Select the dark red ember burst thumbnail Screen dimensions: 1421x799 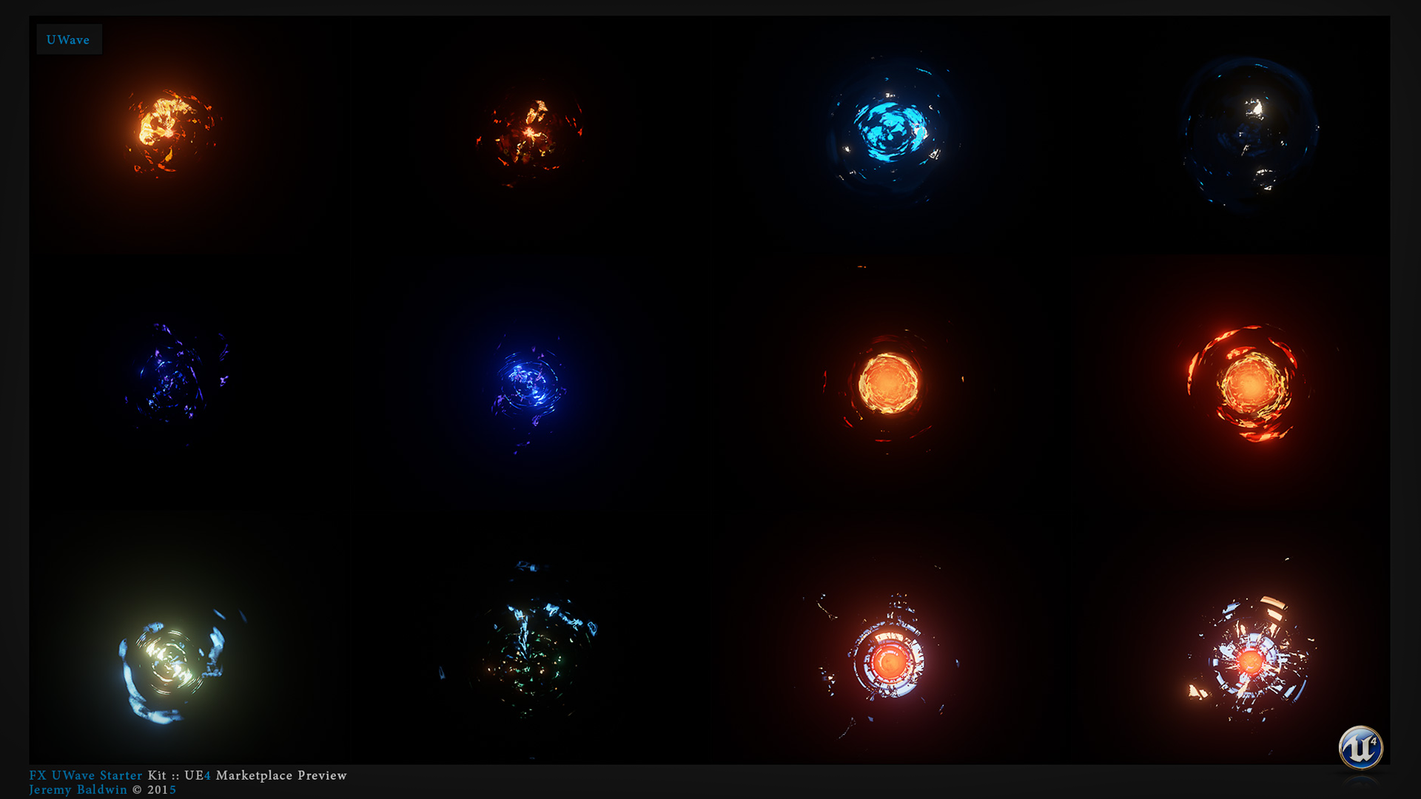click(x=529, y=135)
